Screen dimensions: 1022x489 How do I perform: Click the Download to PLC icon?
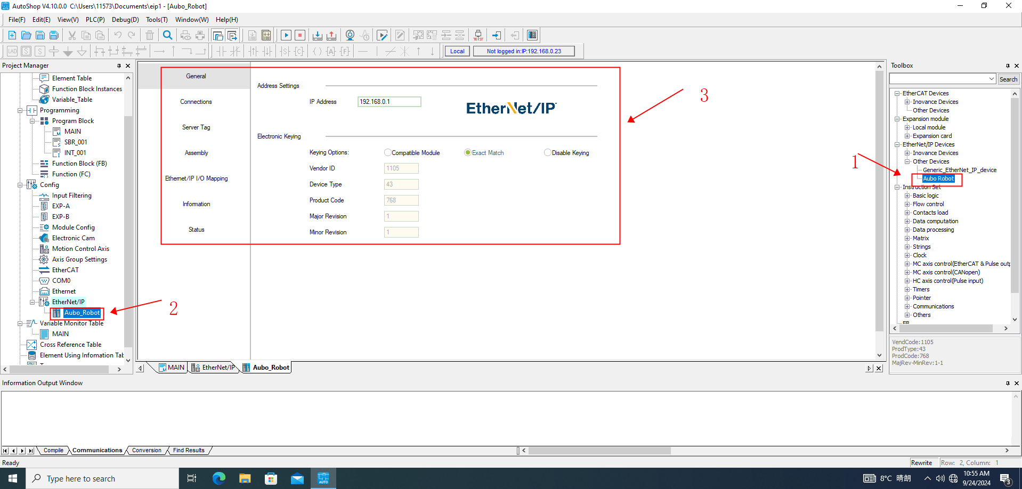318,35
